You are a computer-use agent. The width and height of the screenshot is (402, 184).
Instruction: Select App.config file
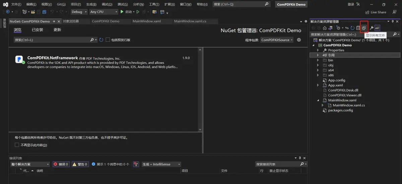[337, 80]
